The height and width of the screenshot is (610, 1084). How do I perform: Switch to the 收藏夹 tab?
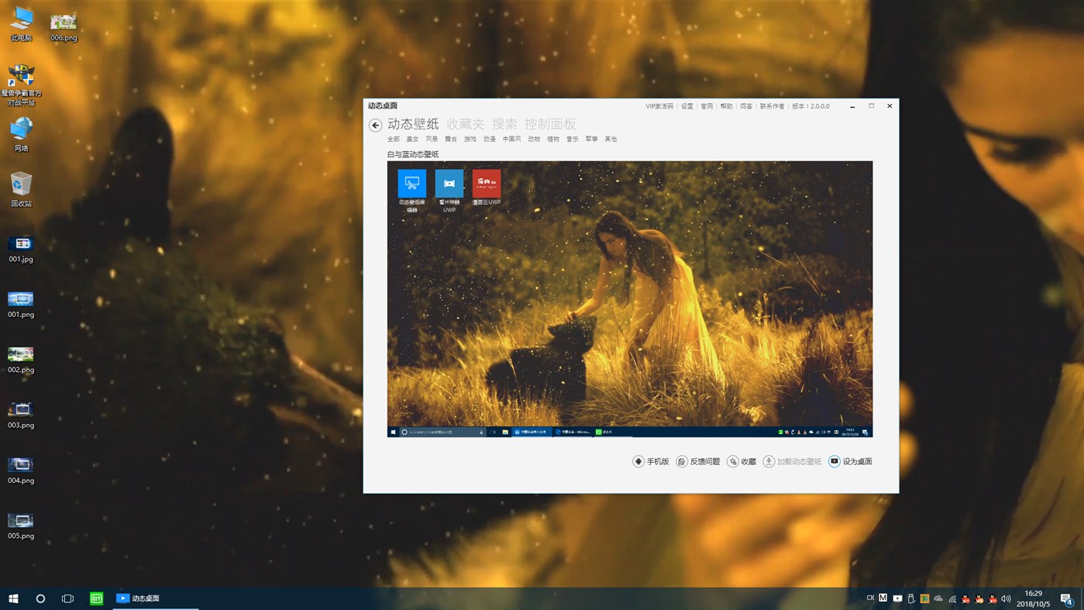click(466, 123)
